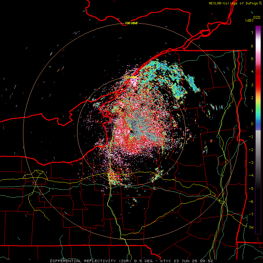Select the 3 value on the scale

(252, 85)
